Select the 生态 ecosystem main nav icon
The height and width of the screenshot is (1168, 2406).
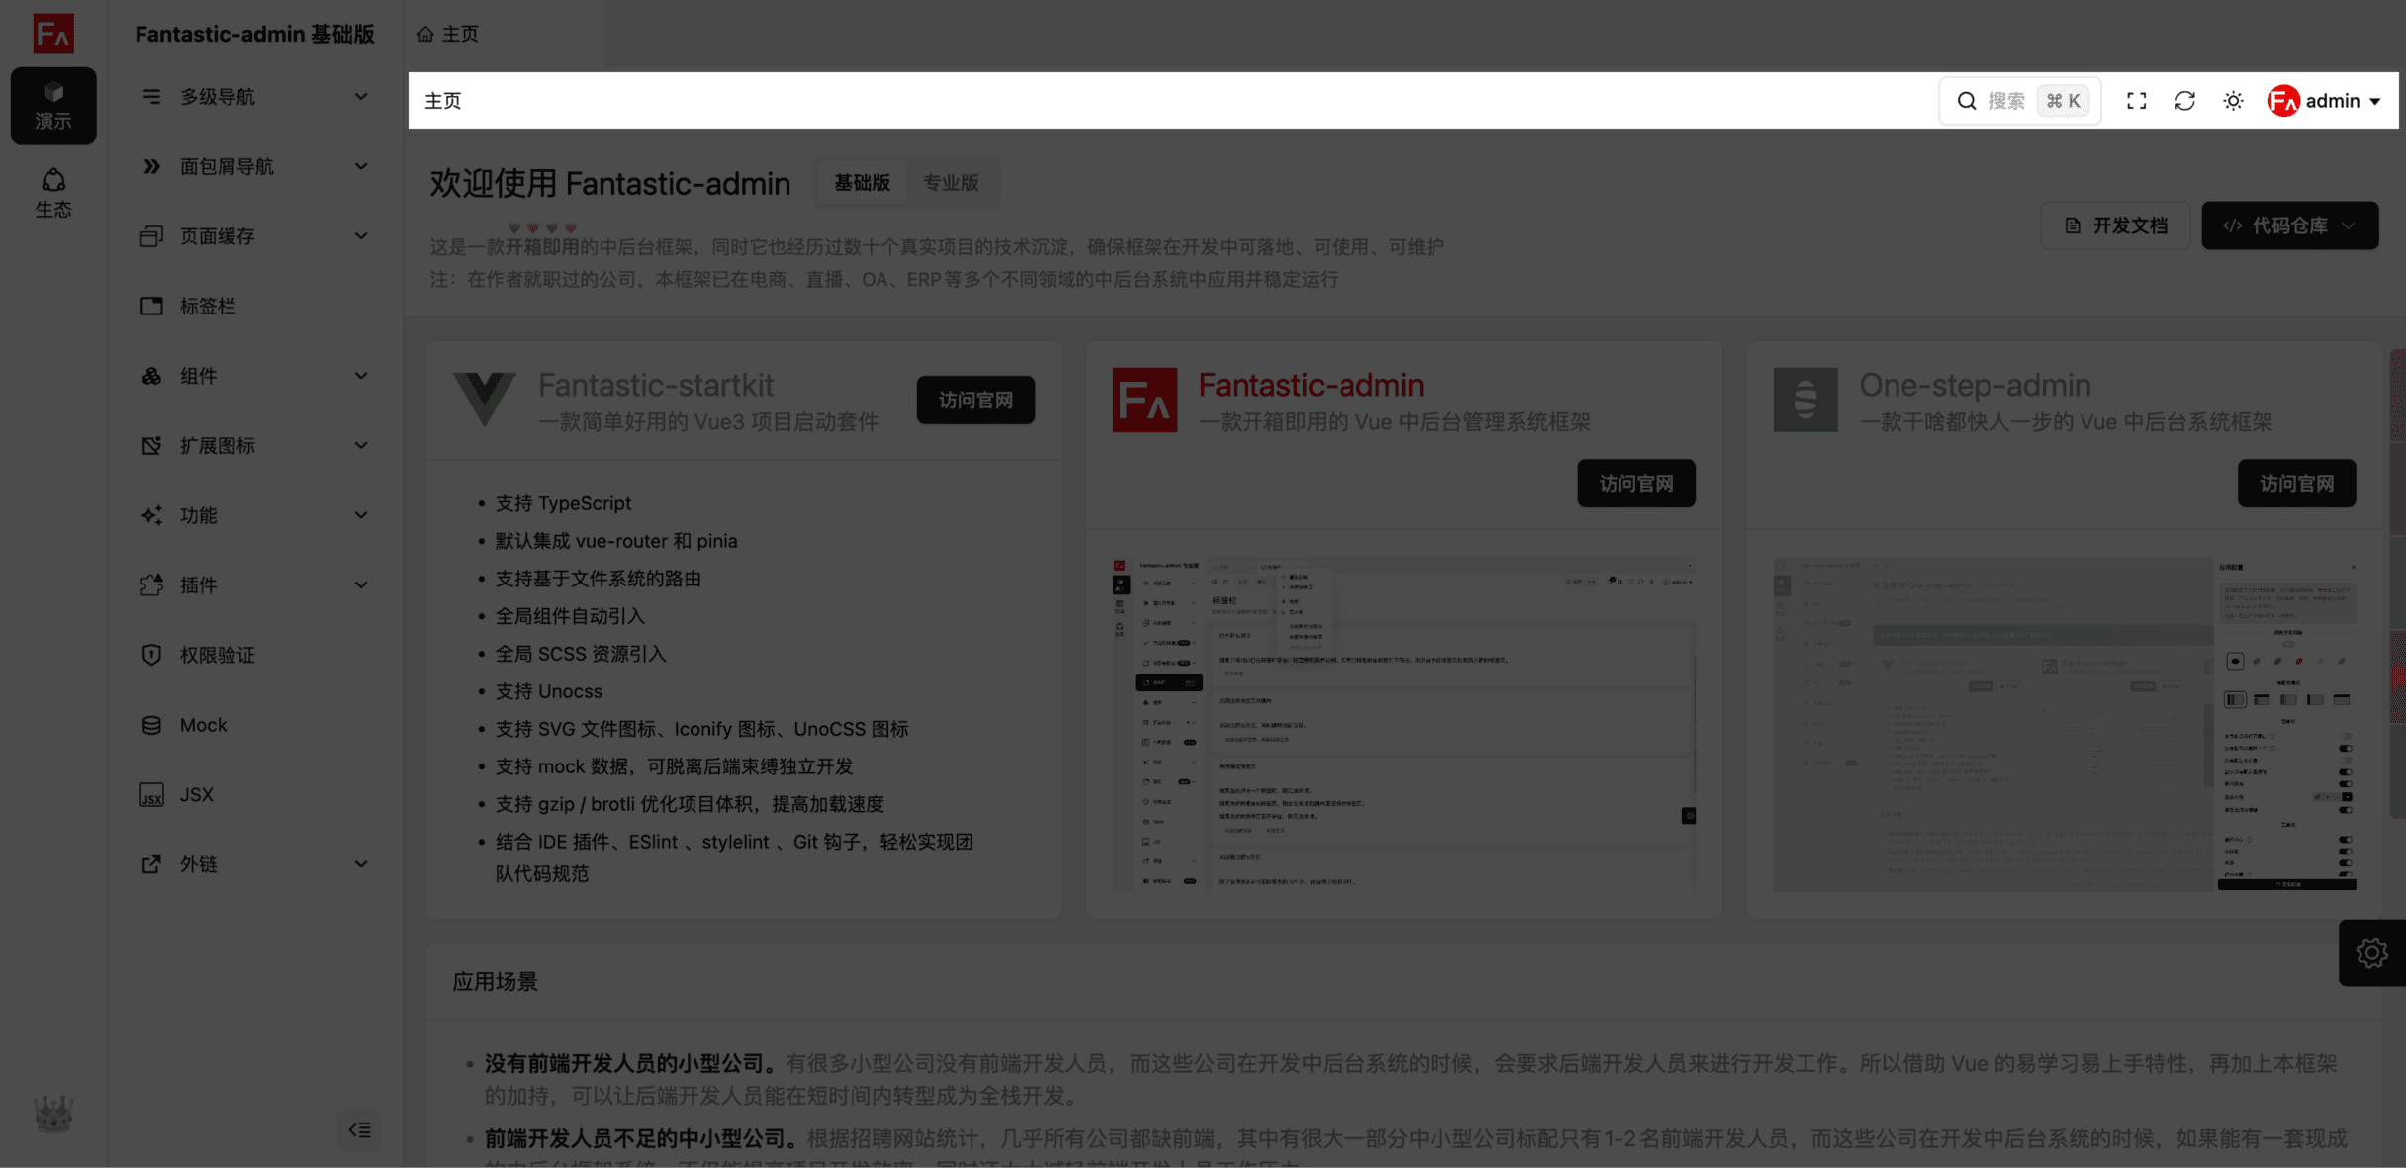53,192
